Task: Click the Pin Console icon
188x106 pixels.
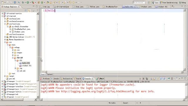Action: tap(169, 79)
